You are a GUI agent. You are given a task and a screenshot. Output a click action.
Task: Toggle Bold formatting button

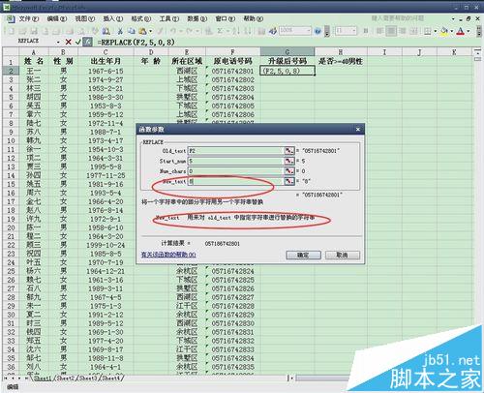tap(366, 31)
